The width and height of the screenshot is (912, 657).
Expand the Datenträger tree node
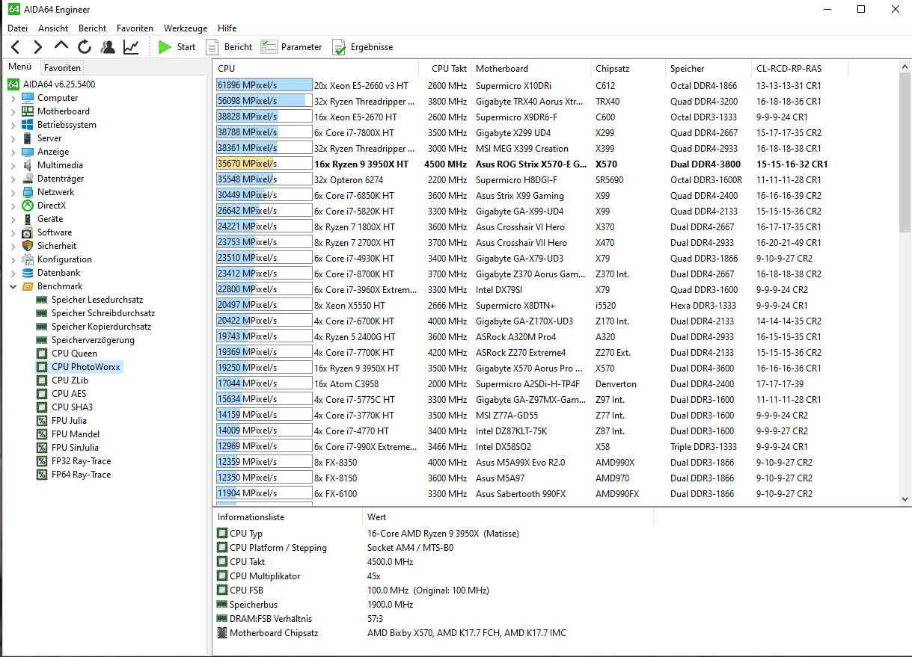pyautogui.click(x=13, y=179)
